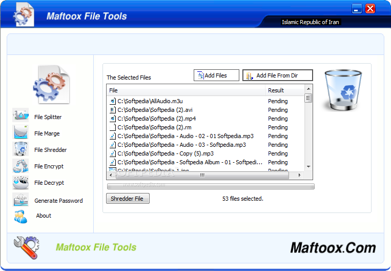Select row Softpedia - Audio - 03 - Softpedia.mp3
The image size is (391, 271).
[205, 145]
